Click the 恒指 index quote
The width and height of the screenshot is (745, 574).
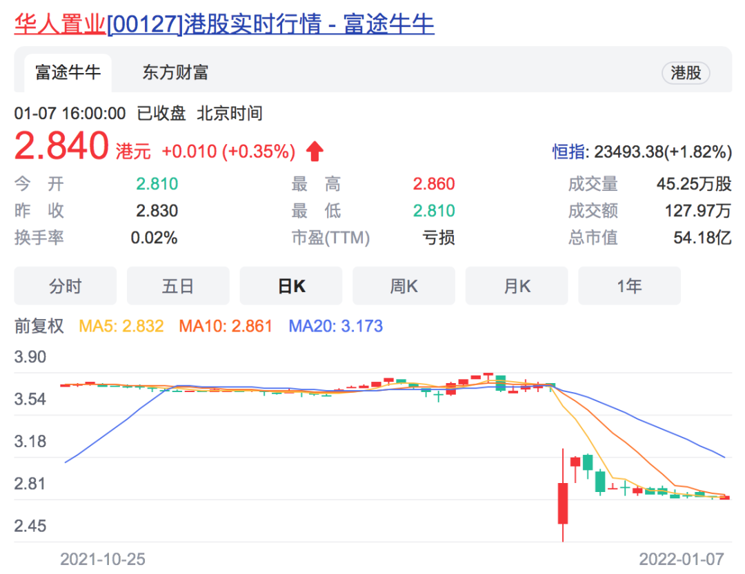(644, 152)
